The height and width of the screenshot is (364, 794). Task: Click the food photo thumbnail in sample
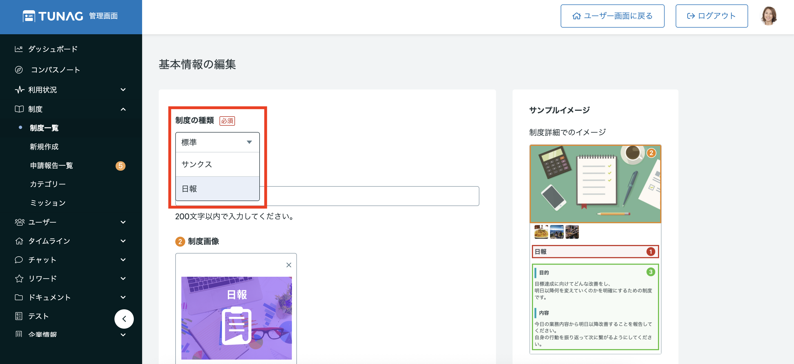(x=541, y=232)
